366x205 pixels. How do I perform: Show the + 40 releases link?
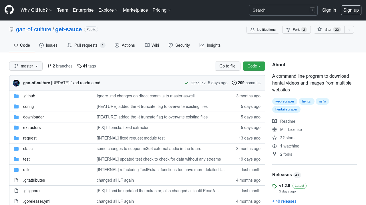284,201
